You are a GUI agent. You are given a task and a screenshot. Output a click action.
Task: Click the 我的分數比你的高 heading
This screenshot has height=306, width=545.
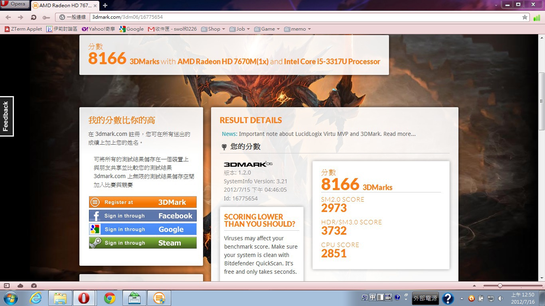(x=122, y=120)
